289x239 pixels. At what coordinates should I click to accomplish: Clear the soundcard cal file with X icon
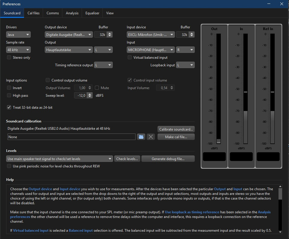pos(151,137)
